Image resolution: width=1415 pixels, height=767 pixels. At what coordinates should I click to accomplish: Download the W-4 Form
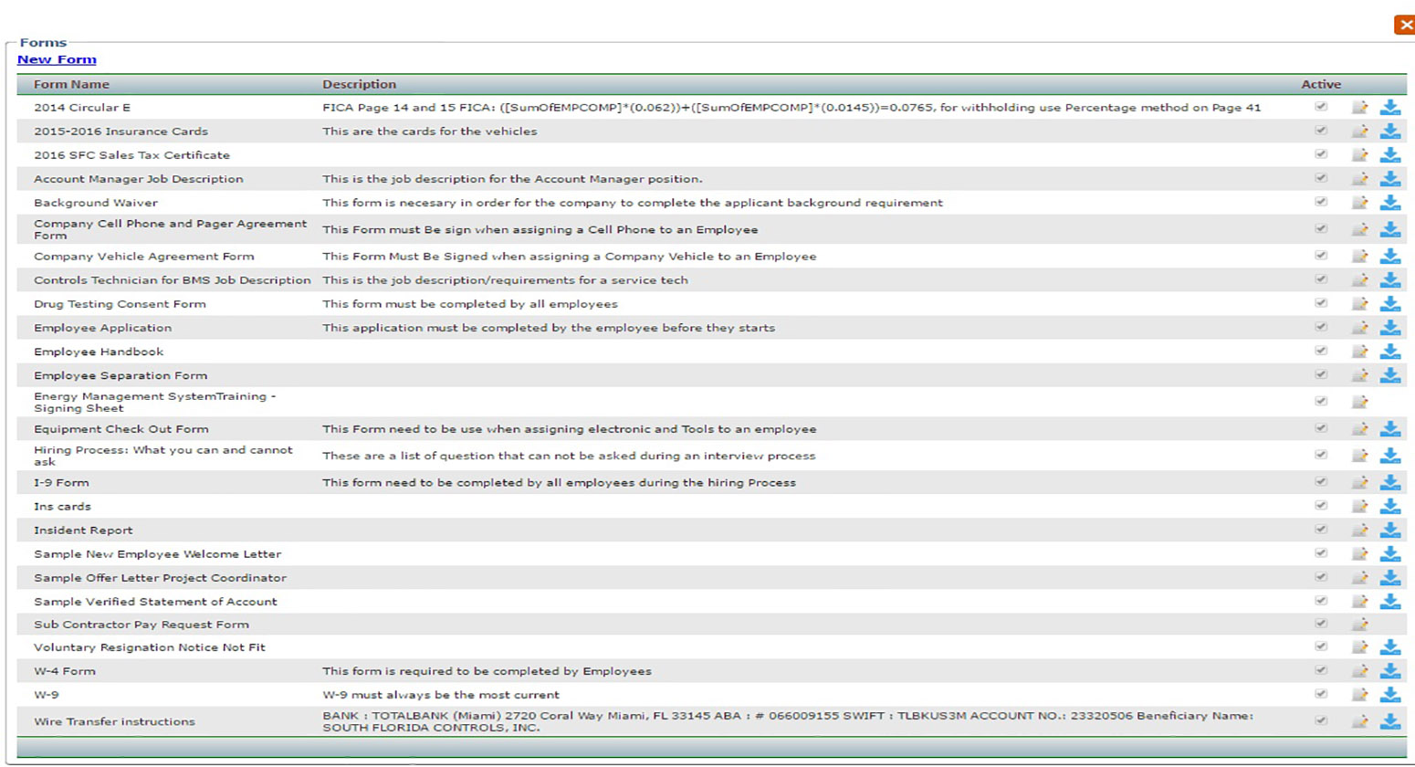(1389, 671)
